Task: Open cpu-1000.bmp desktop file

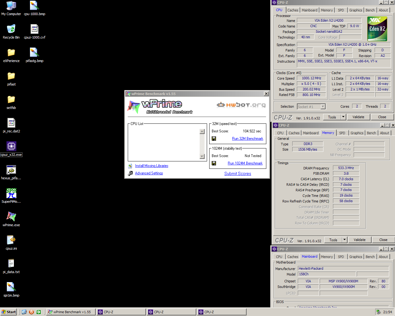Action: 34,8
